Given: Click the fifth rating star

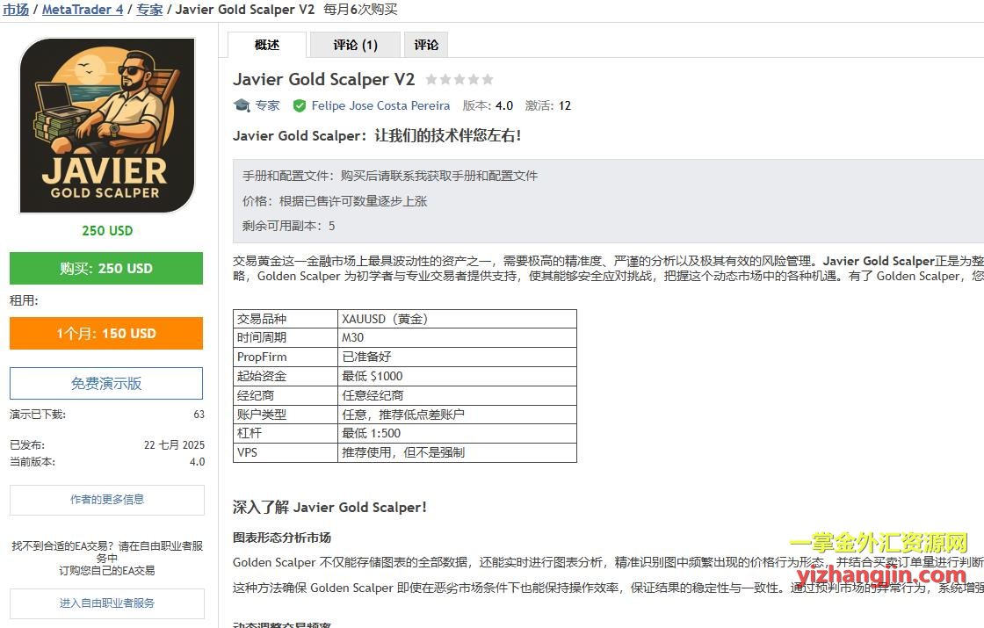Looking at the screenshot, I should coord(488,80).
